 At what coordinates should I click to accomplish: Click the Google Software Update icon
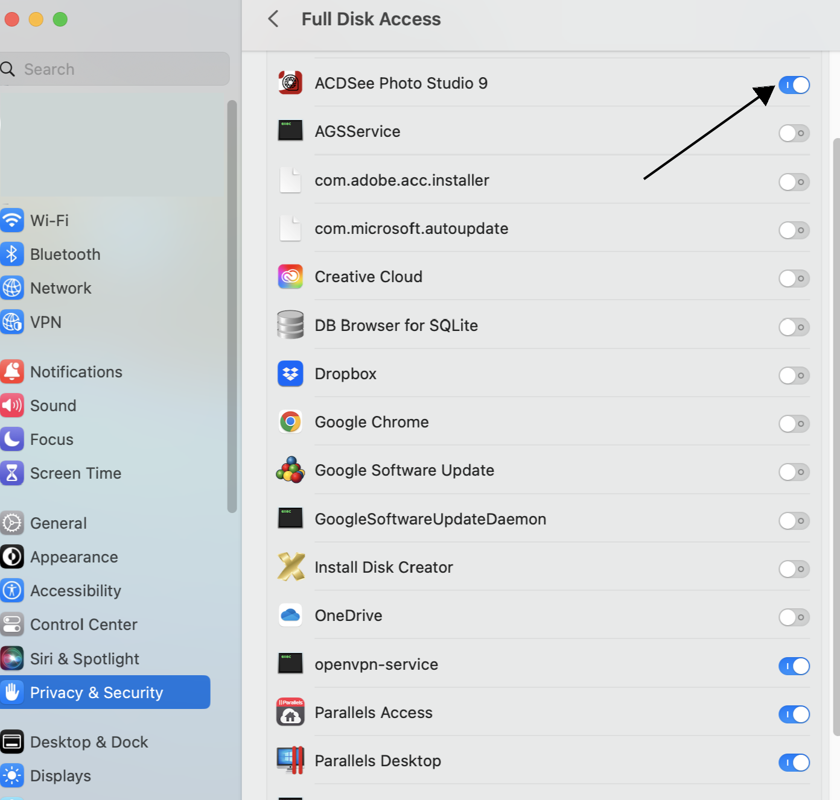290,470
